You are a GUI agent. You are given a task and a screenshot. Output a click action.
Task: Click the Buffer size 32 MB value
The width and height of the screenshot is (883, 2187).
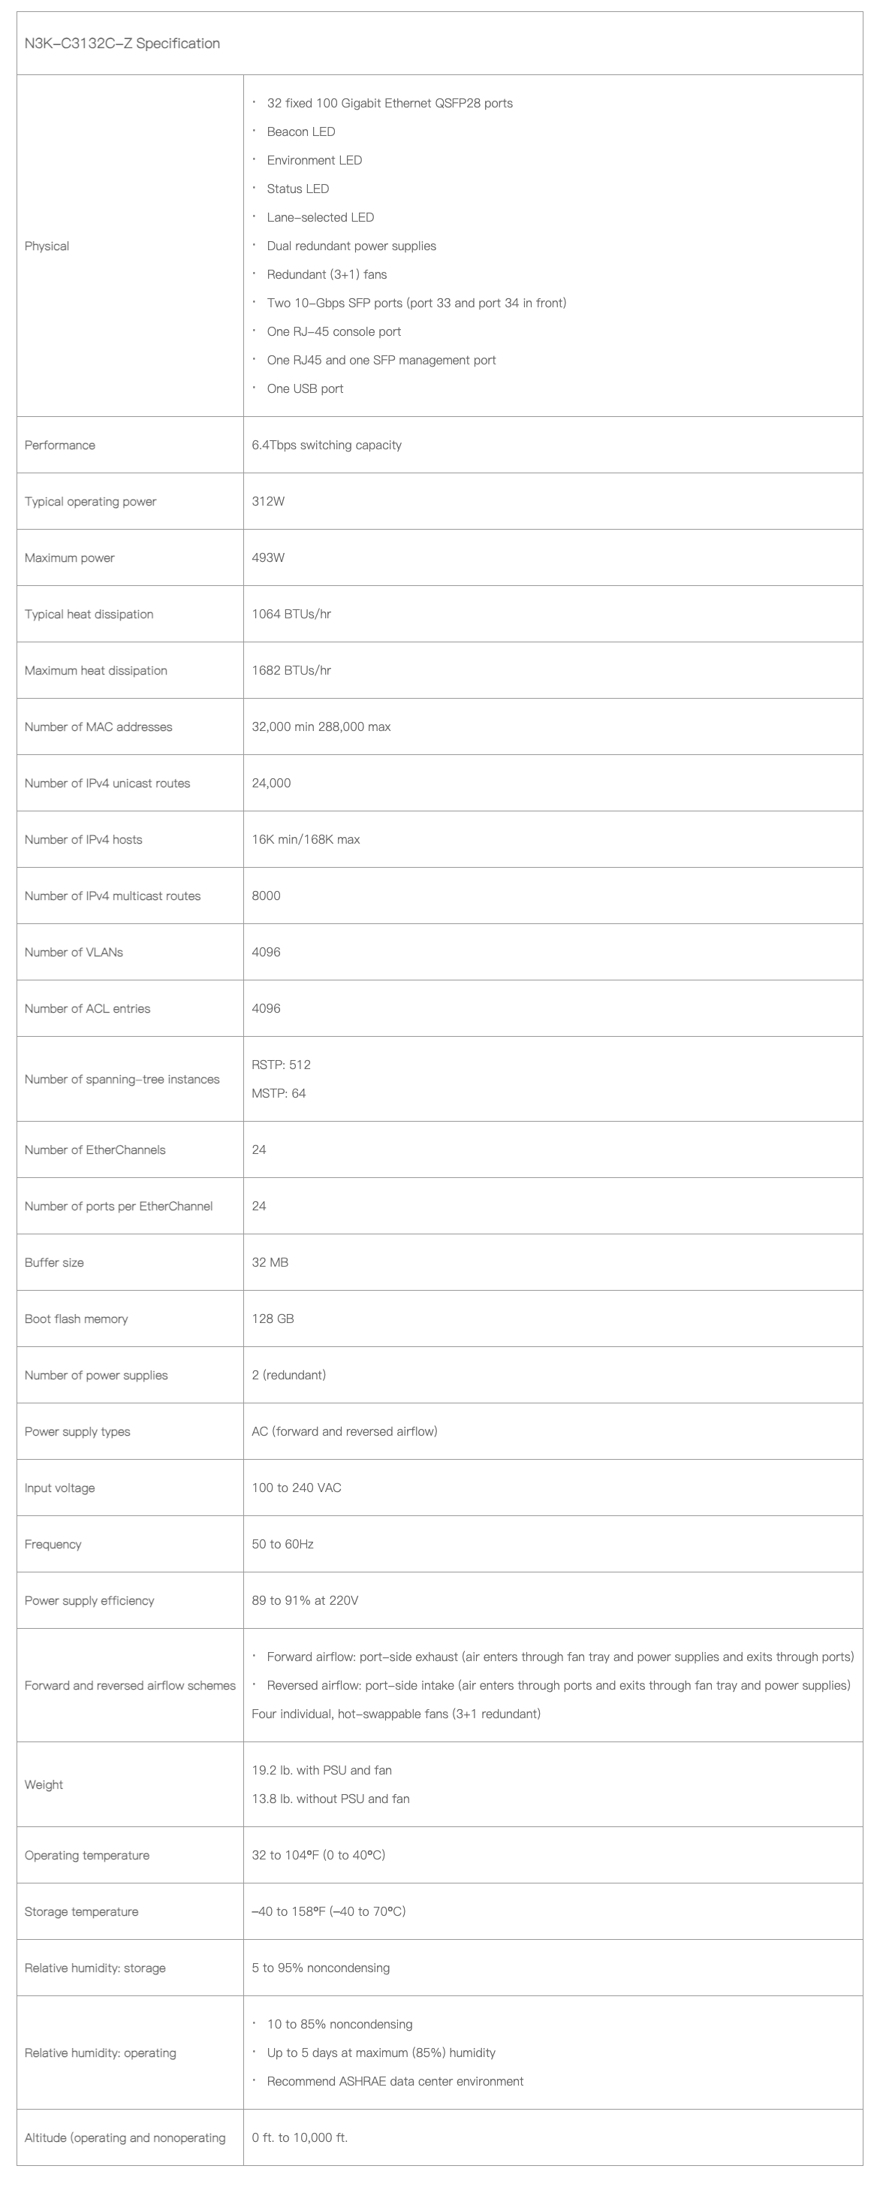(x=270, y=1262)
